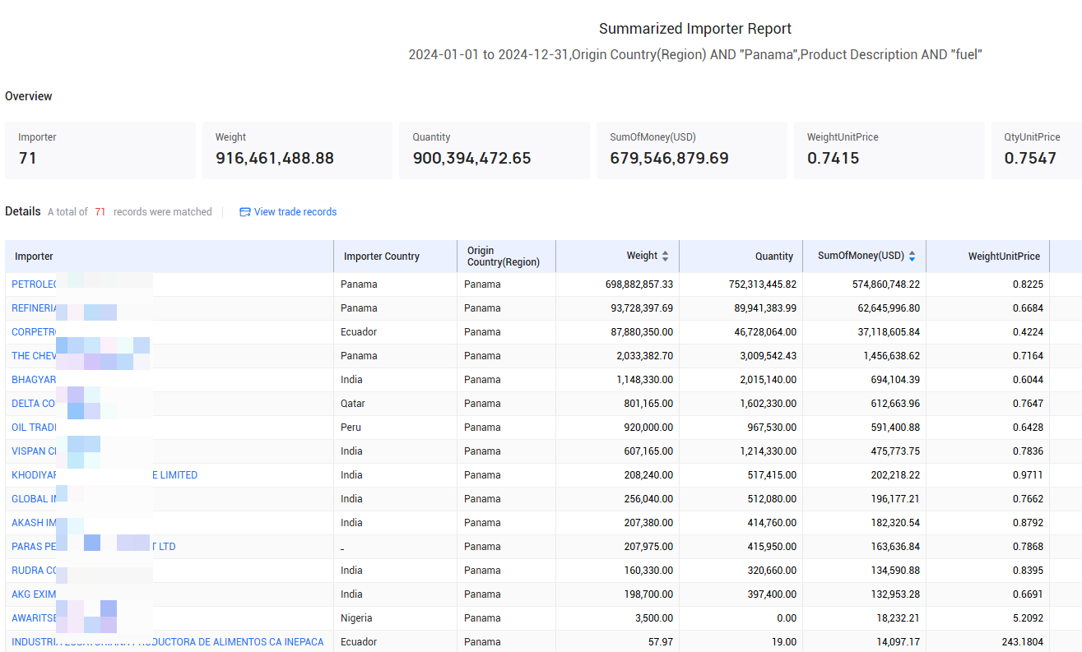1082x652 pixels.
Task: Sort by SumOfMoney(USD) column arrows
Action: 912,257
